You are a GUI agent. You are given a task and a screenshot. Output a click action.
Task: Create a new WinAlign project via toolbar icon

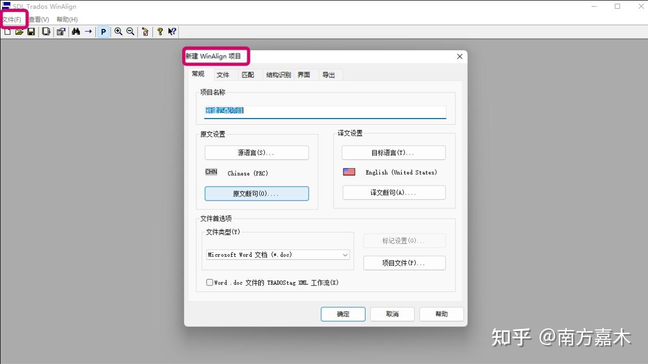click(x=7, y=31)
